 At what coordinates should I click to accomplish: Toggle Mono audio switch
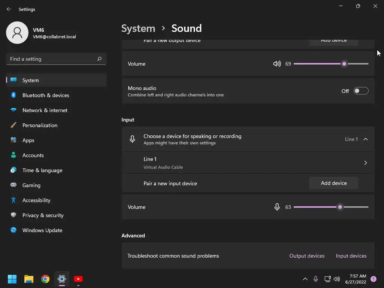pyautogui.click(x=361, y=91)
